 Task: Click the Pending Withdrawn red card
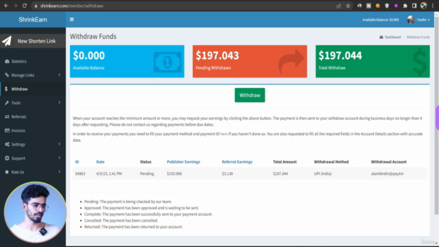250,61
